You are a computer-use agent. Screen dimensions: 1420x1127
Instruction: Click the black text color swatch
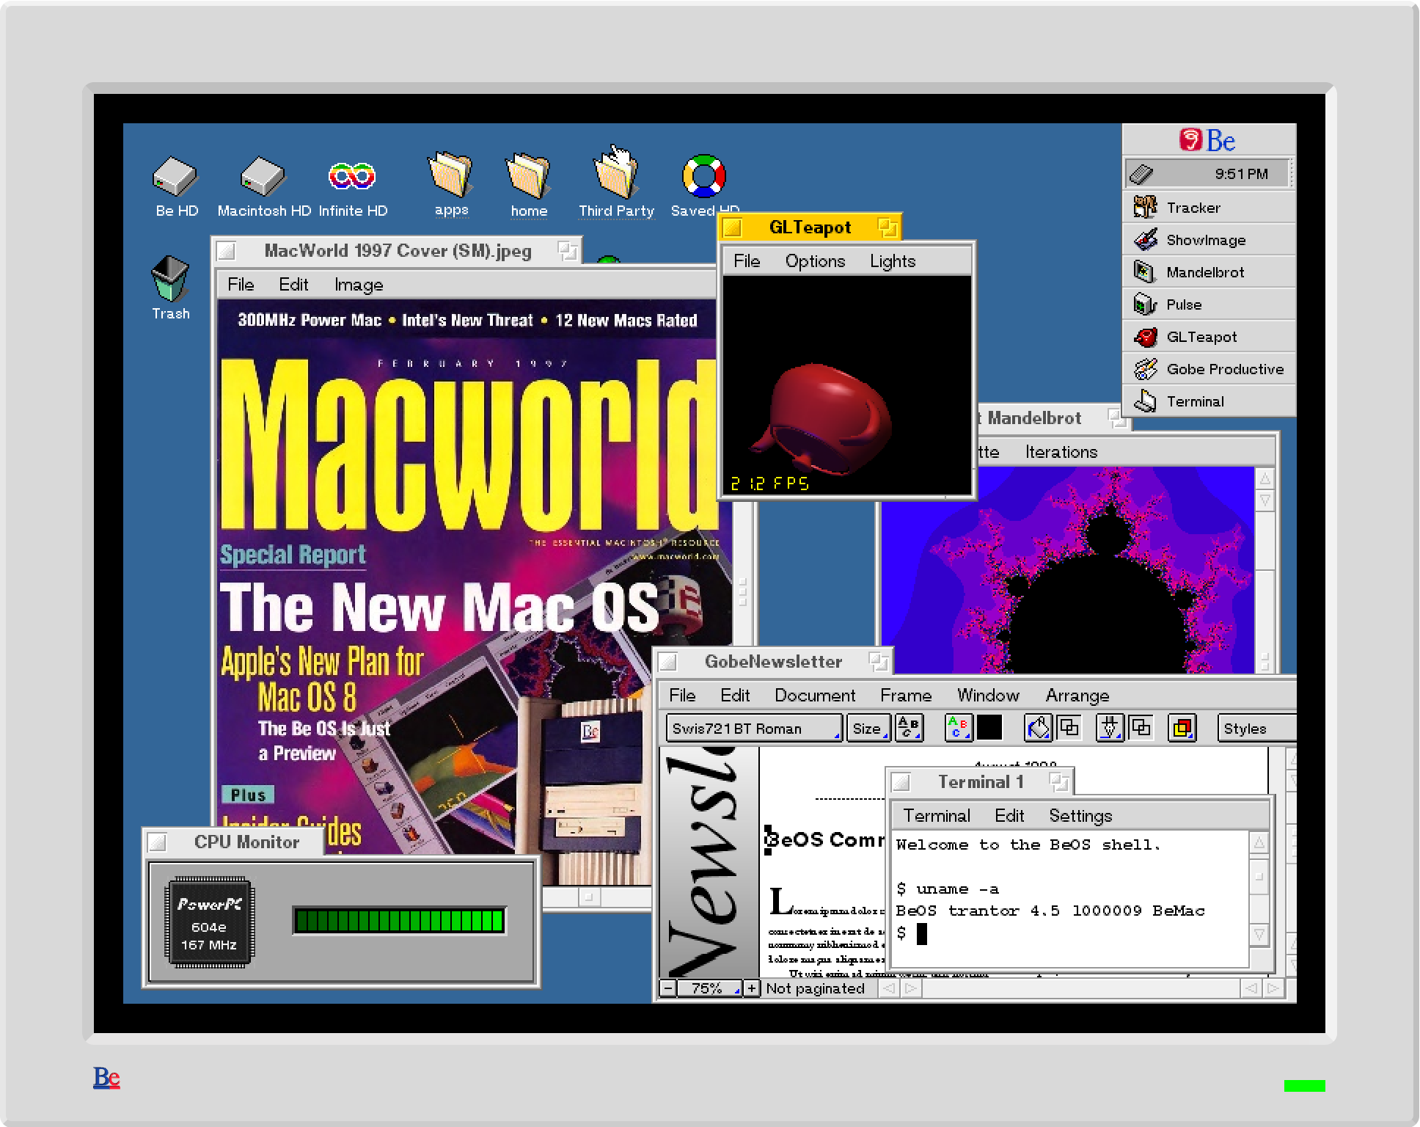pyautogui.click(x=989, y=728)
